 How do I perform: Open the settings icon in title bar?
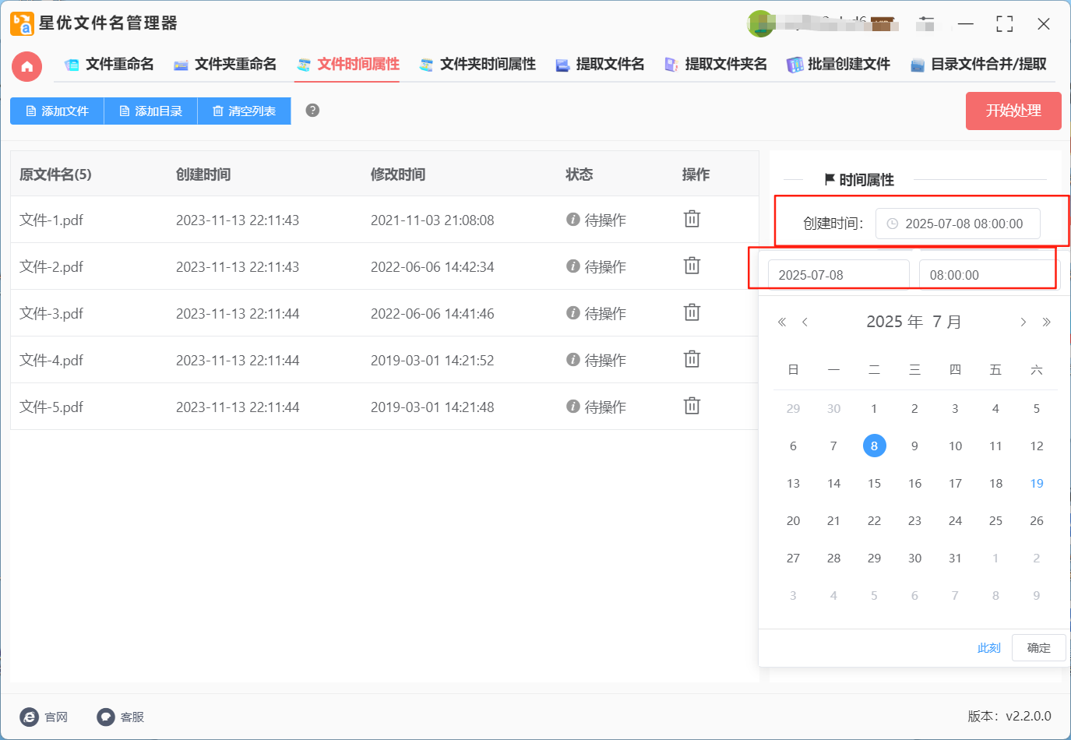925,24
